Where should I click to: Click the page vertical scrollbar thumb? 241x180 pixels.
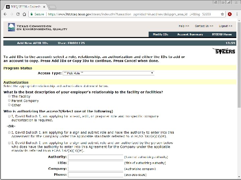[x=239, y=65]
